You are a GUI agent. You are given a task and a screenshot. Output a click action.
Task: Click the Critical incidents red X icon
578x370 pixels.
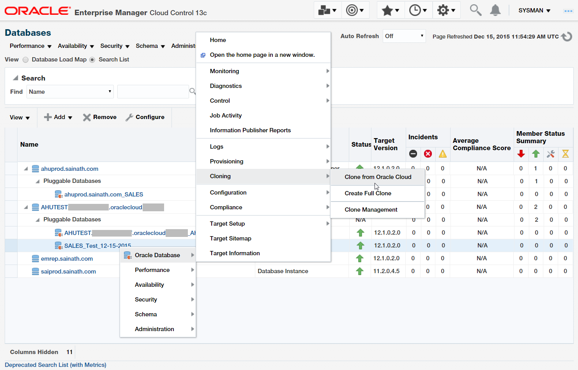[428, 154]
